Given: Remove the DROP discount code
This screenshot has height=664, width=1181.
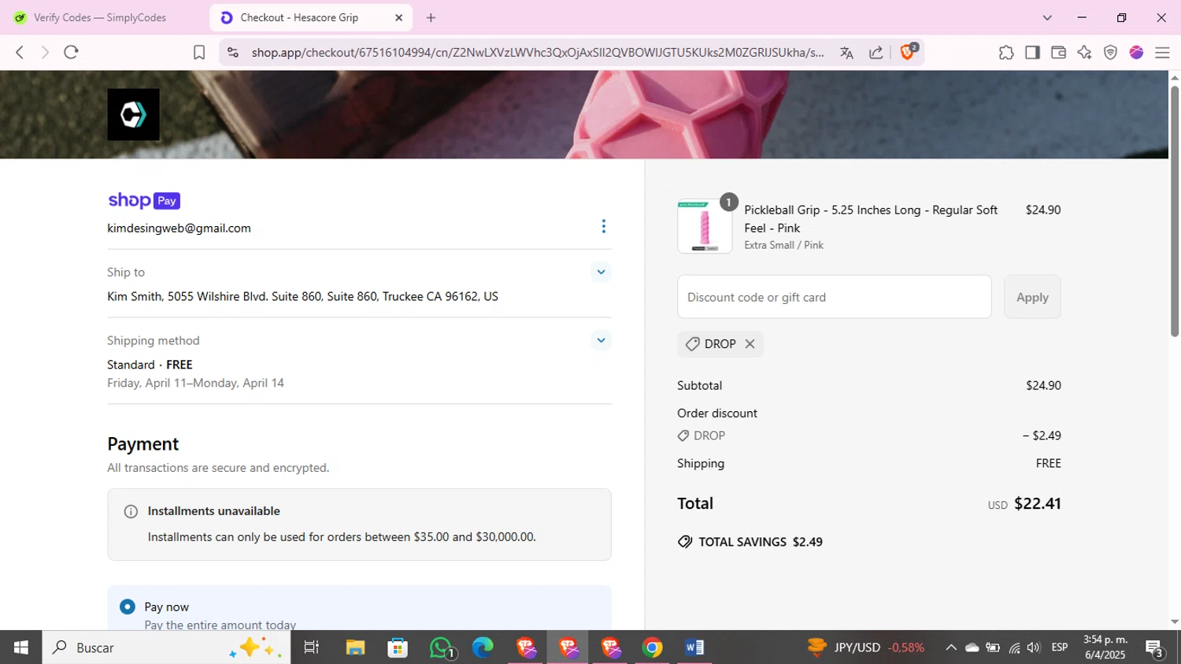Looking at the screenshot, I should point(750,344).
